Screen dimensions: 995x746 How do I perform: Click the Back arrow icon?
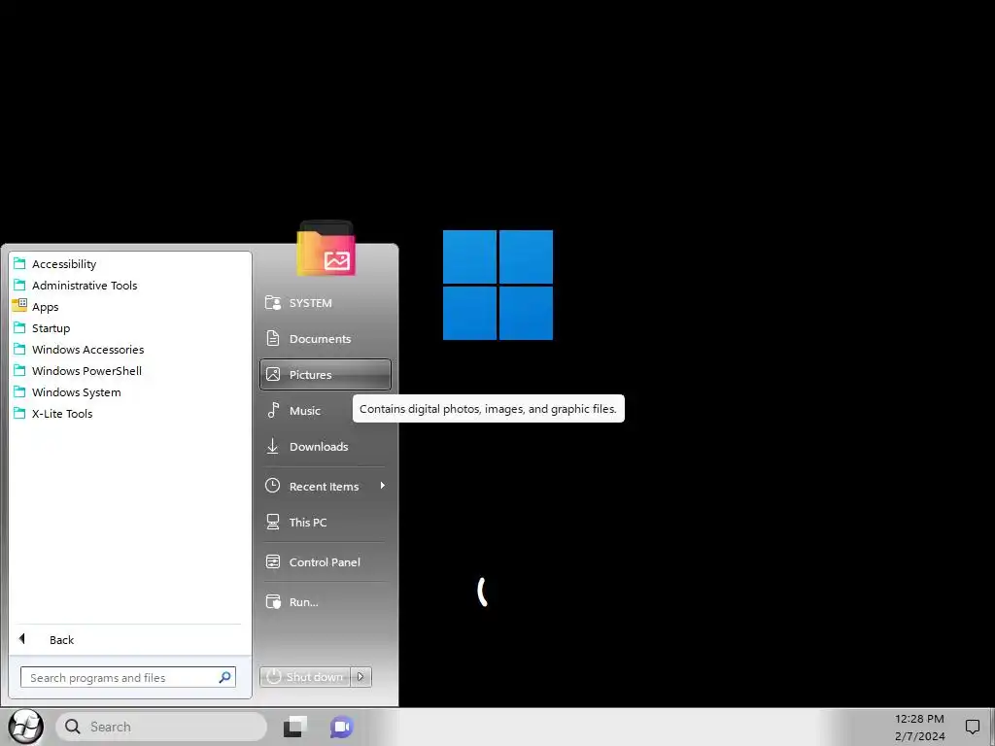[x=22, y=639]
